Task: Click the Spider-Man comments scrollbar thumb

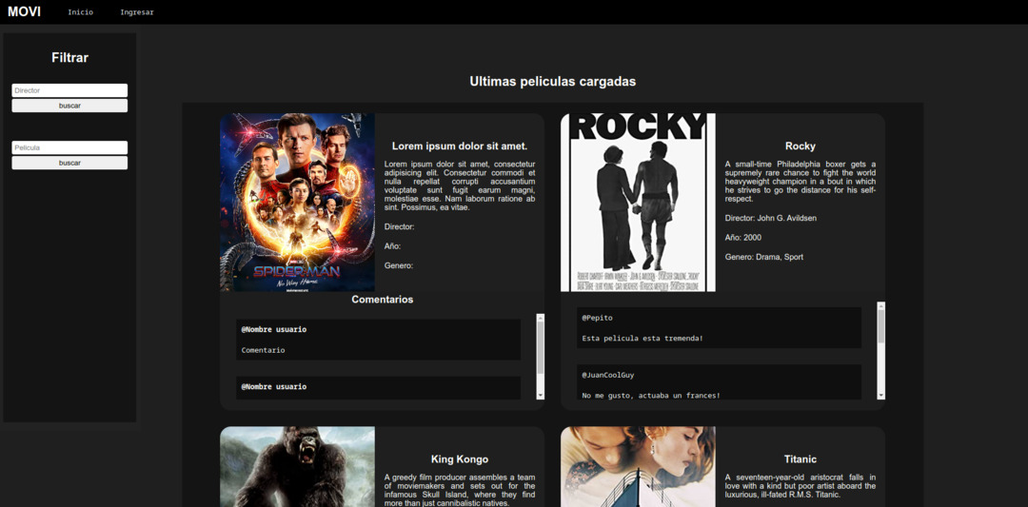Action: tap(541, 348)
